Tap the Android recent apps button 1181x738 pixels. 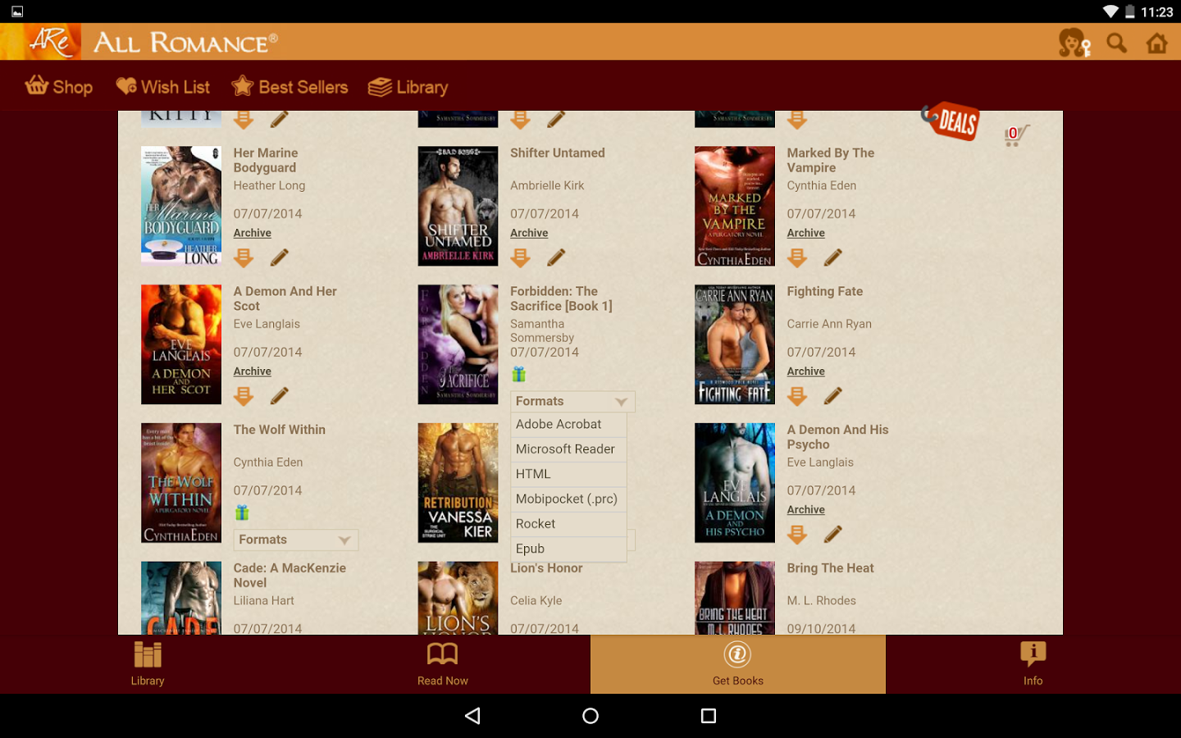pyautogui.click(x=709, y=716)
